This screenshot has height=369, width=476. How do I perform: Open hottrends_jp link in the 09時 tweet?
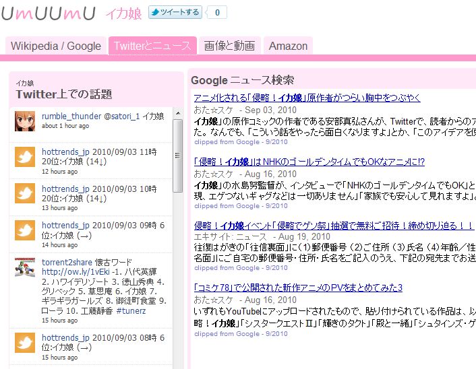pyautogui.click(x=65, y=226)
